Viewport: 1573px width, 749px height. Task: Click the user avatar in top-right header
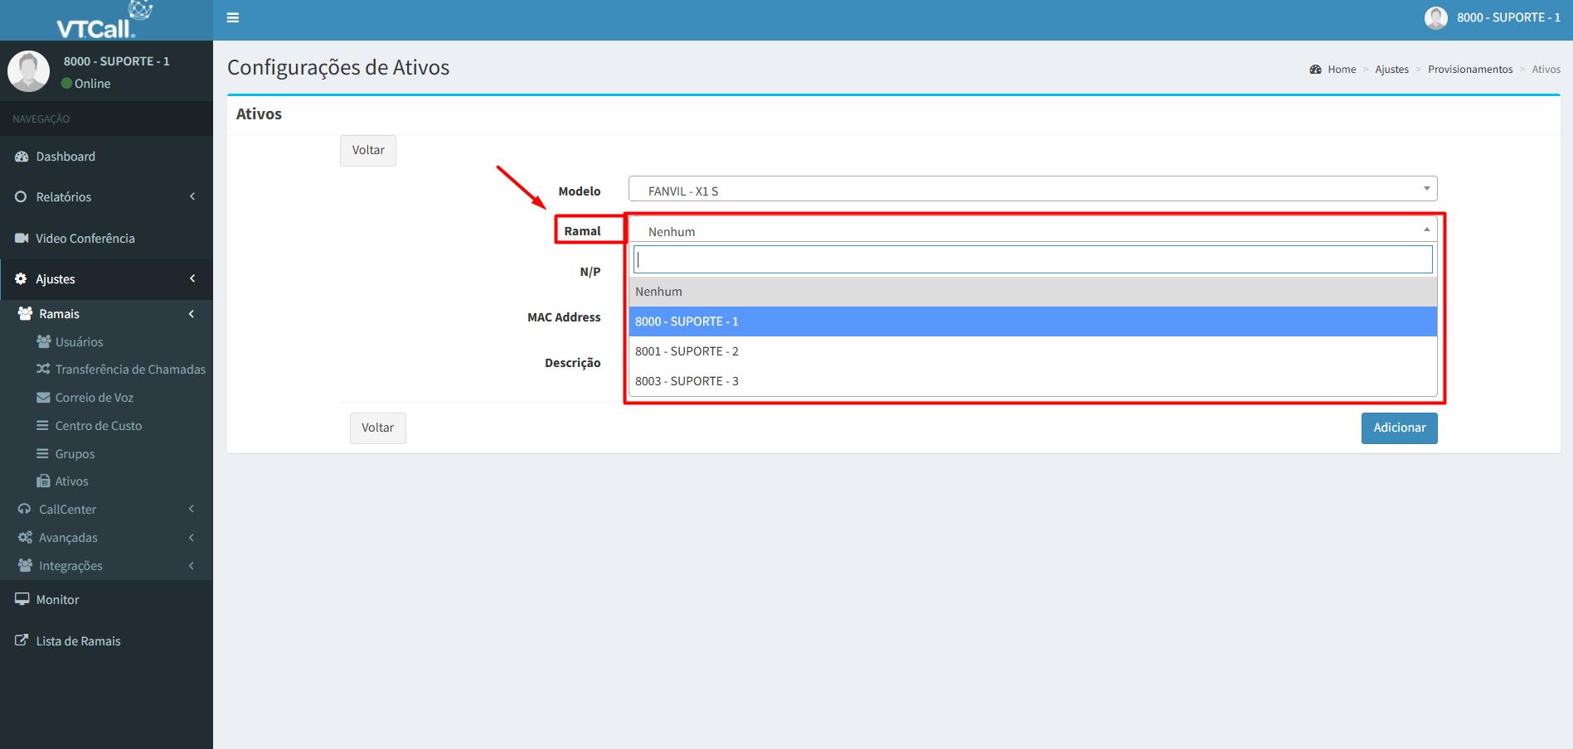tap(1435, 17)
